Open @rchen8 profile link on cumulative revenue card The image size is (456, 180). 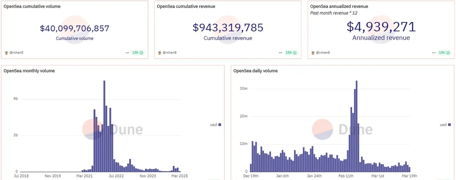click(170, 53)
